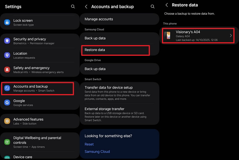
Task: Tap the 'This phone' section label
Action: click(x=170, y=23)
